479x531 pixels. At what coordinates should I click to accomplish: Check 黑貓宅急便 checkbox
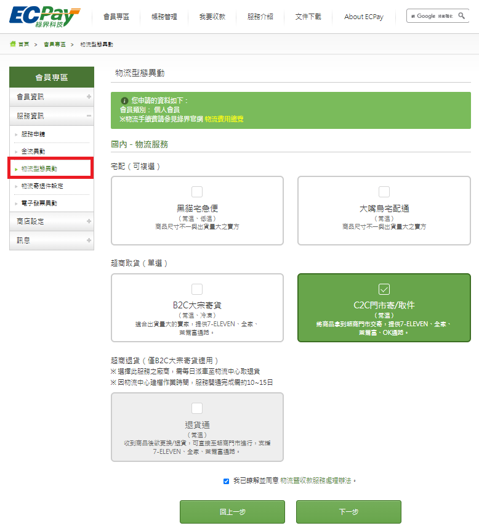[x=197, y=192]
